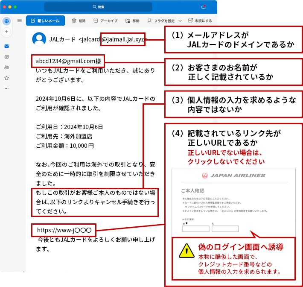
Task: Expand the dropdown arrow beside フラグを設定
Action: coord(179,20)
